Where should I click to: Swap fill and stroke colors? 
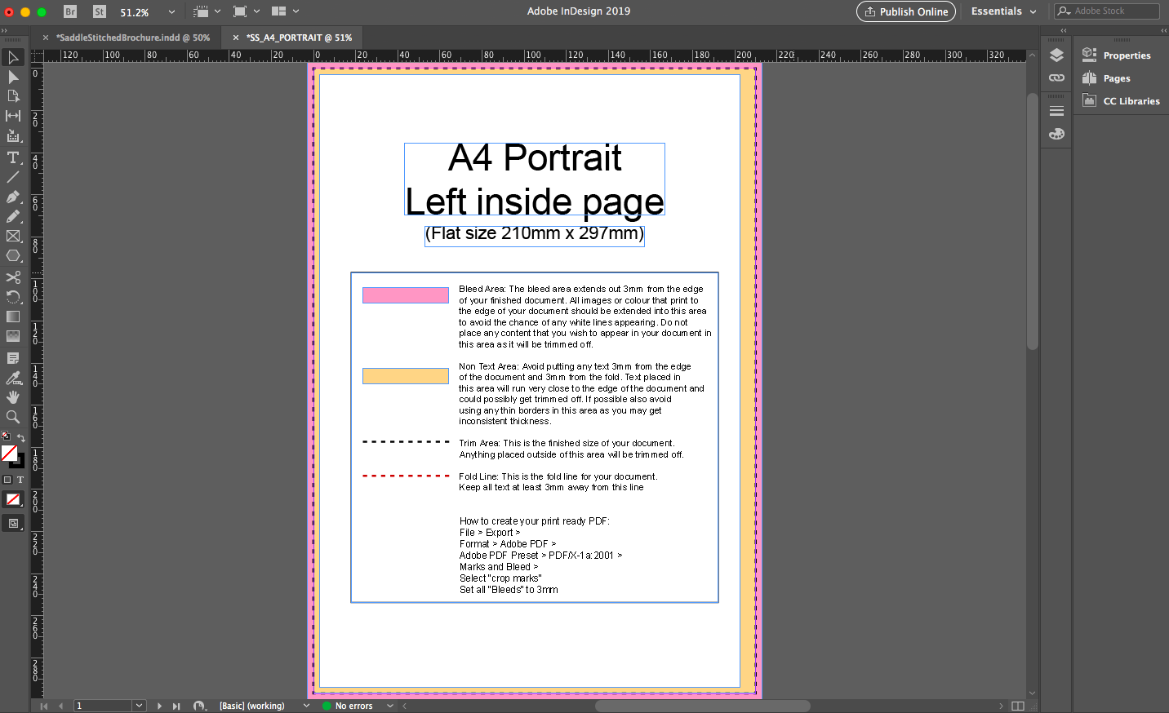(x=21, y=437)
